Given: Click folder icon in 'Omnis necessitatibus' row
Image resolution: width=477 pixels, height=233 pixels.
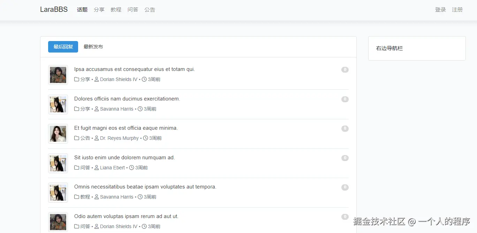Looking at the screenshot, I should pos(77,197).
